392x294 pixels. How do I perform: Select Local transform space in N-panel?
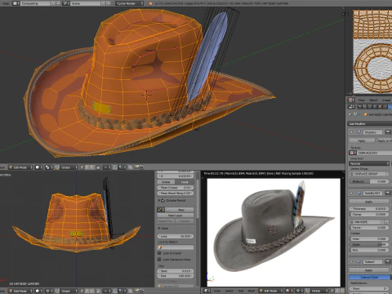[x=185, y=182]
